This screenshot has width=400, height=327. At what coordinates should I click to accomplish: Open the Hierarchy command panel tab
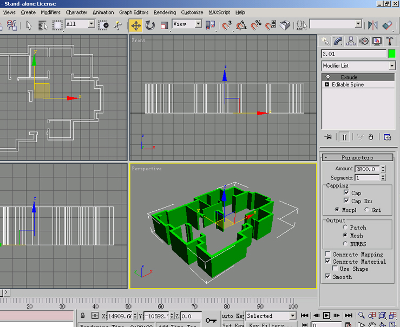click(351, 41)
